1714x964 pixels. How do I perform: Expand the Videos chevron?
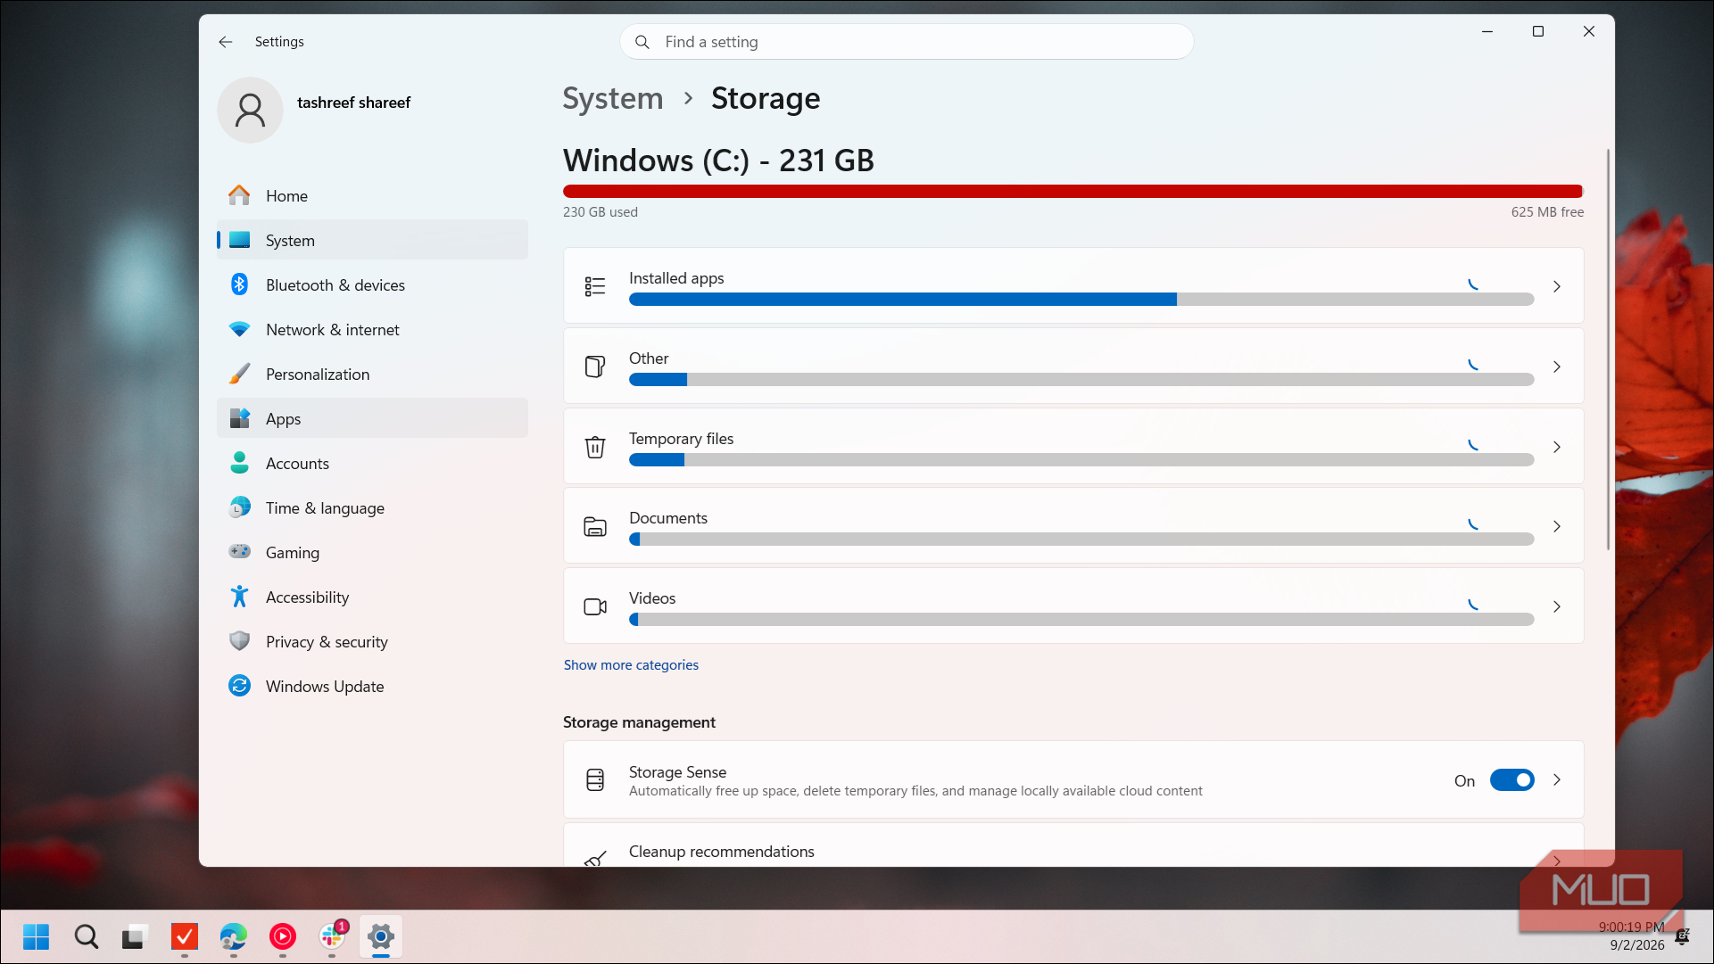pyautogui.click(x=1557, y=606)
